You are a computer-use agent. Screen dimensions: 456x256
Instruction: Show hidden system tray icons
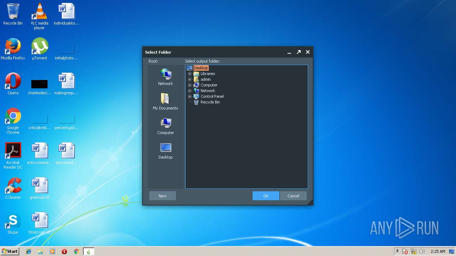[x=398, y=251]
